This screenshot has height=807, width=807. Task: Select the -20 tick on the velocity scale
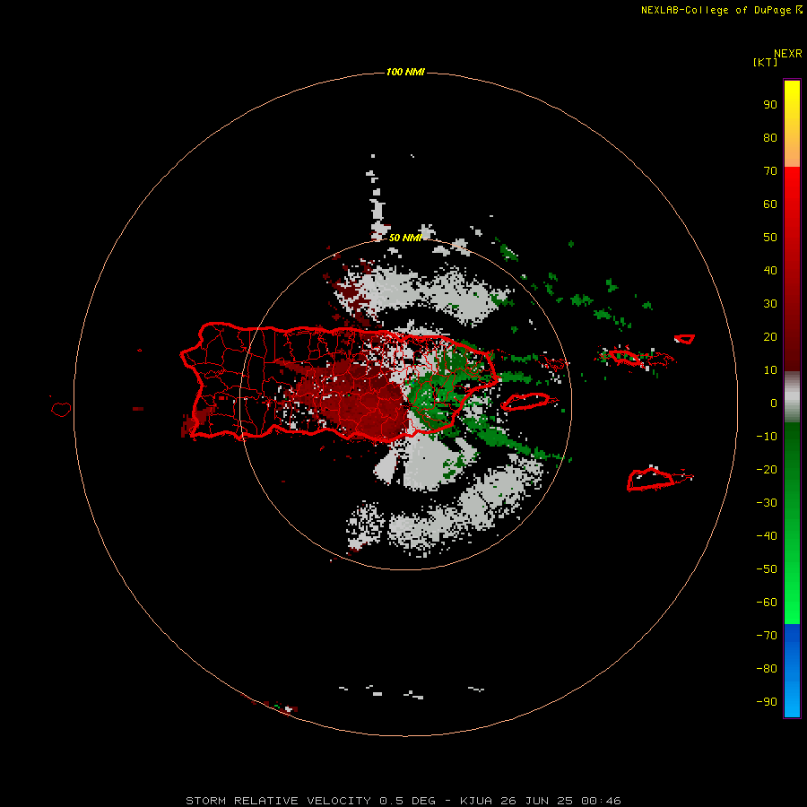pyautogui.click(x=767, y=470)
